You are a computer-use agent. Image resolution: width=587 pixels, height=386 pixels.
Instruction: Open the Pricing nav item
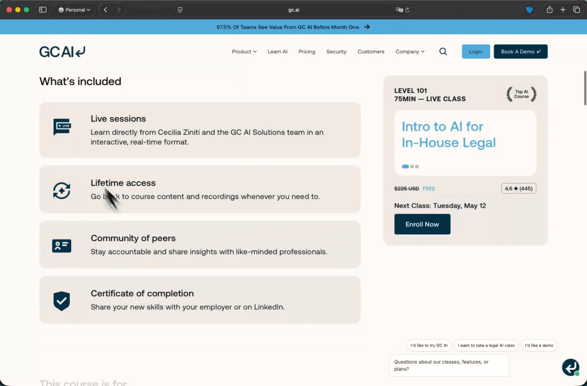[307, 52]
